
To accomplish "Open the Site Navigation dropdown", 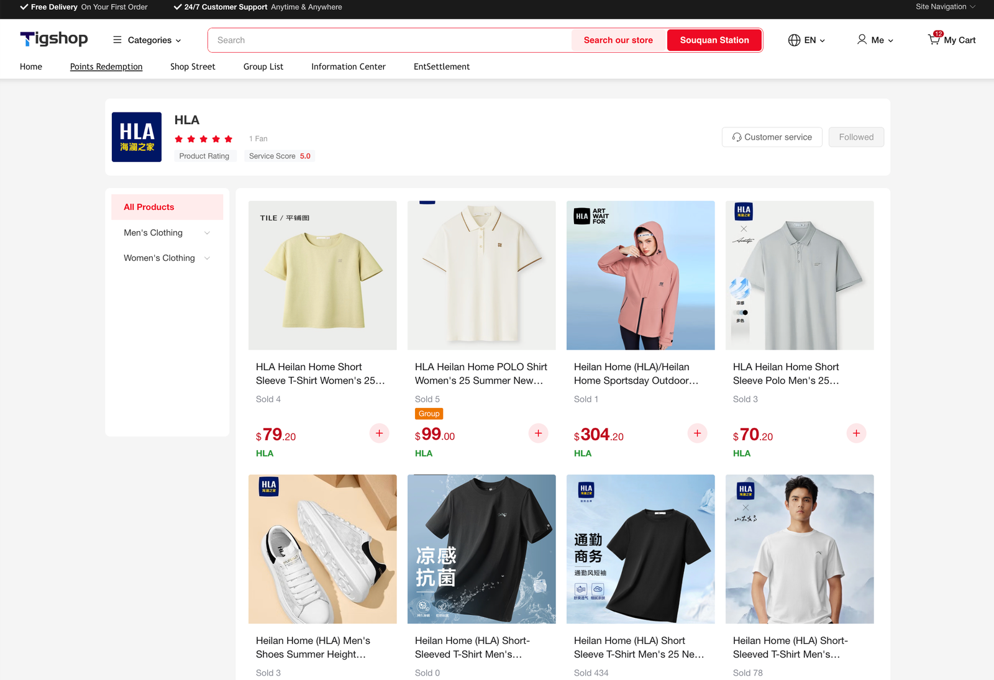I will 945,7.
